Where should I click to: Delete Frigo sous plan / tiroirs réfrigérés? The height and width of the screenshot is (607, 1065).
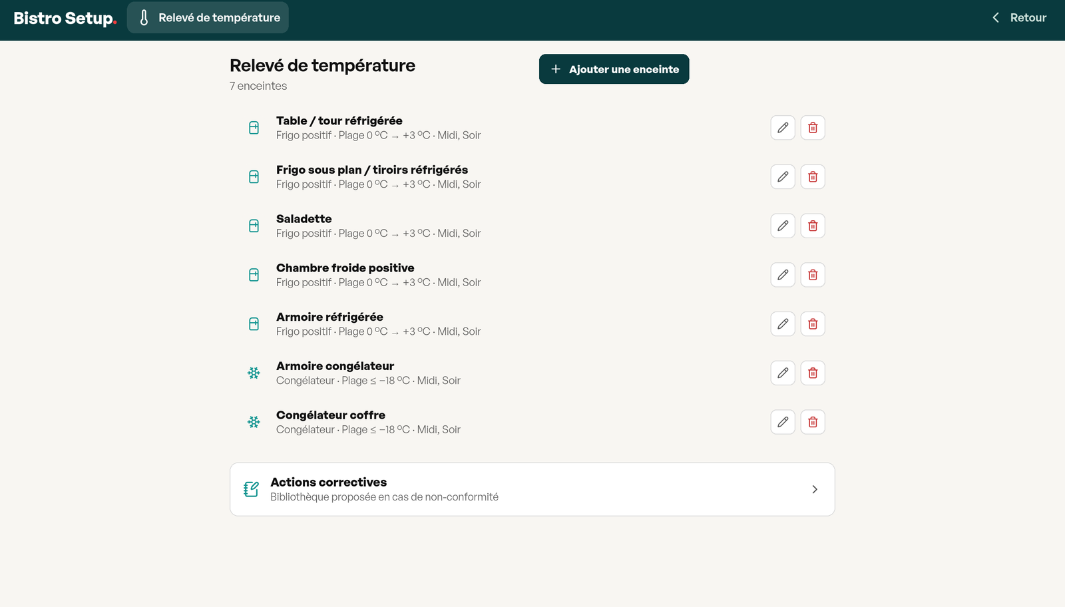(x=813, y=177)
